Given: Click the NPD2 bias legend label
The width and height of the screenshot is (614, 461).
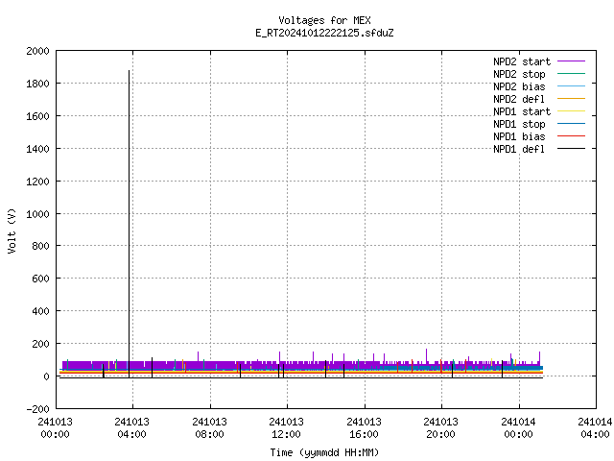Looking at the screenshot, I should click(519, 86).
